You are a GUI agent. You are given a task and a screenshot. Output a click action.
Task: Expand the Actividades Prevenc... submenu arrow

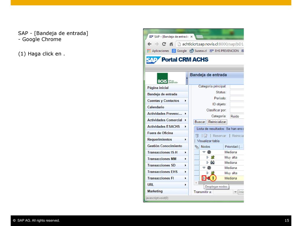tap(185, 114)
